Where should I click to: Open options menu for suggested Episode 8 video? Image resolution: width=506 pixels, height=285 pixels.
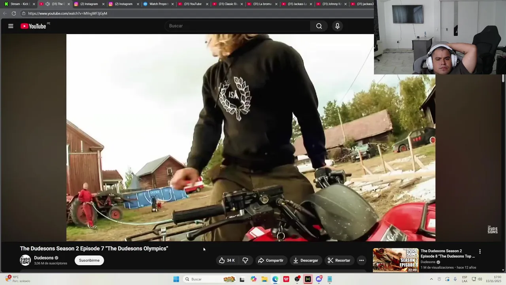tap(480, 252)
